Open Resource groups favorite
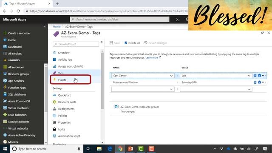Viewport: 272px width, 153px height. tap(18, 74)
